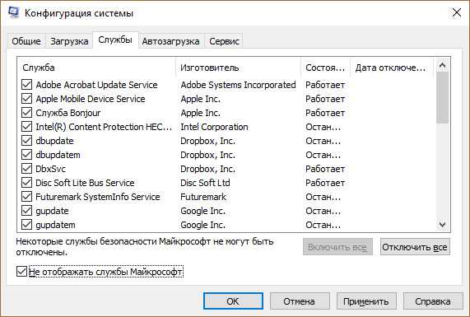Click the greyed 'Включить все' button
This screenshot has height=317, width=470.
(x=337, y=247)
